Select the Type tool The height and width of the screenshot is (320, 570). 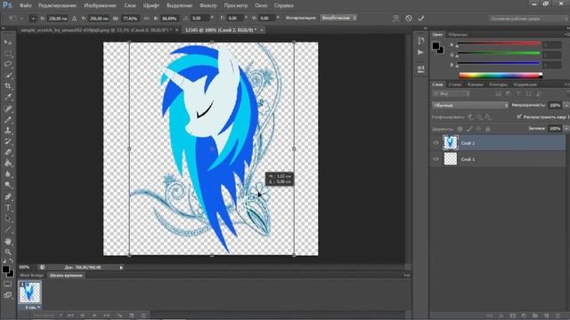[x=8, y=208]
